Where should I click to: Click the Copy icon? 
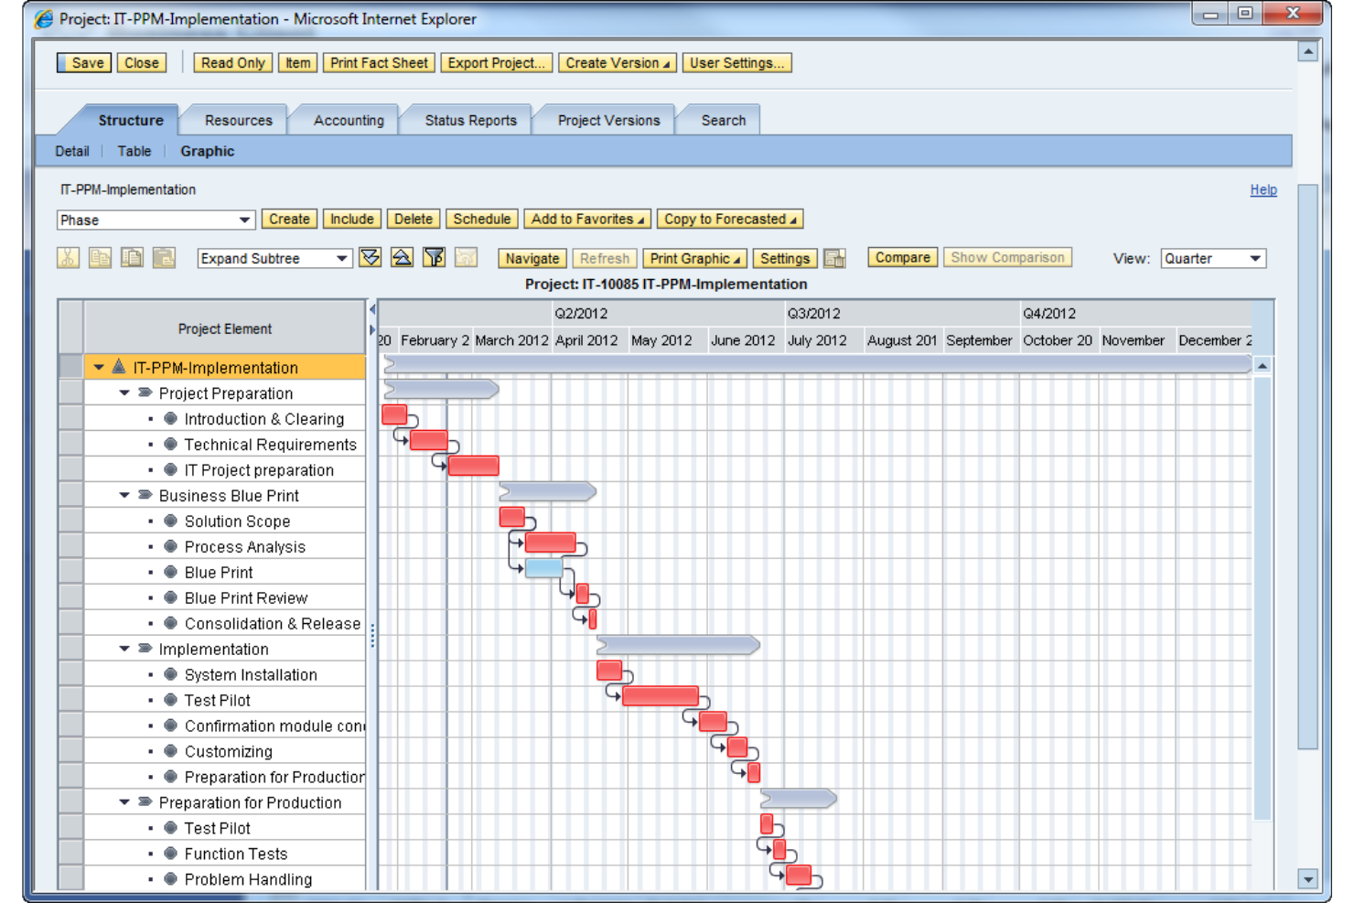click(101, 257)
